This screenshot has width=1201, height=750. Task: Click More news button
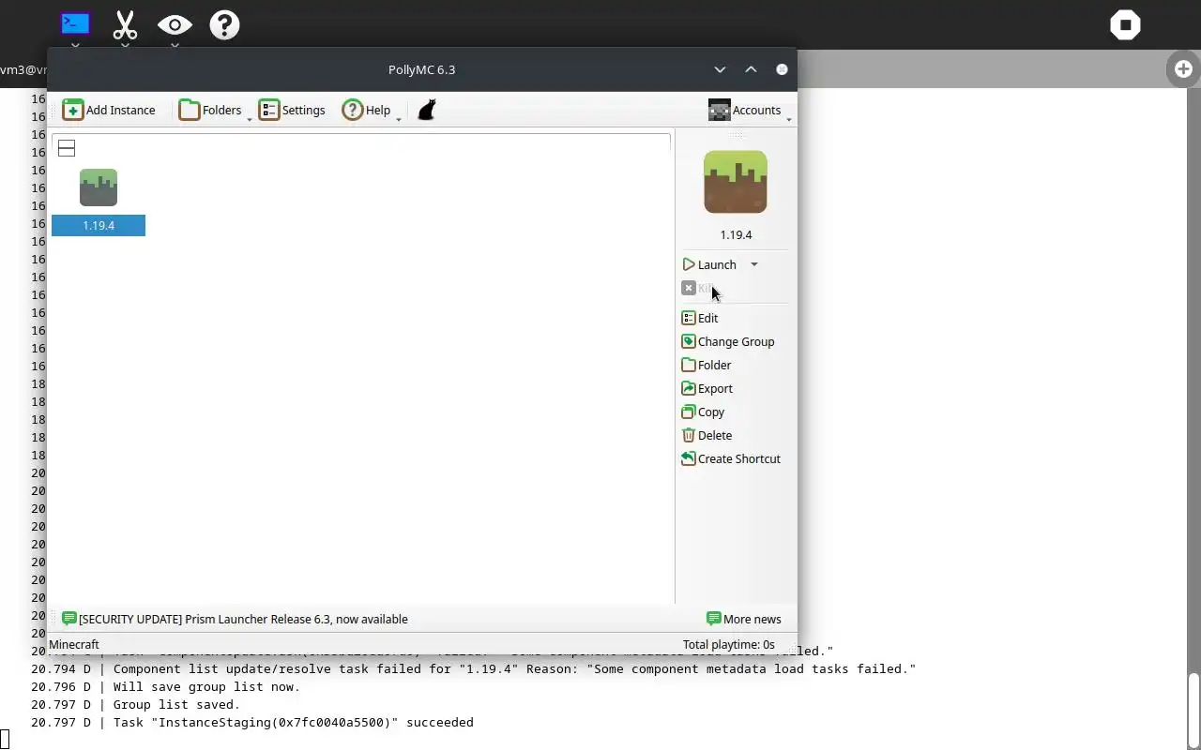744,619
